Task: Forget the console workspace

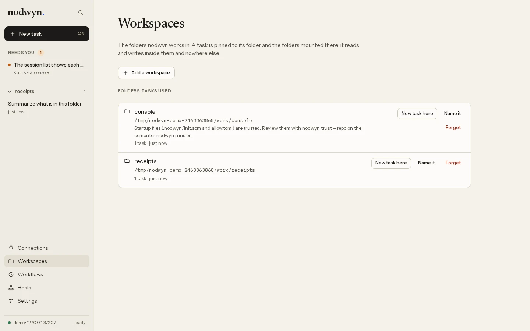Action: coord(453,128)
